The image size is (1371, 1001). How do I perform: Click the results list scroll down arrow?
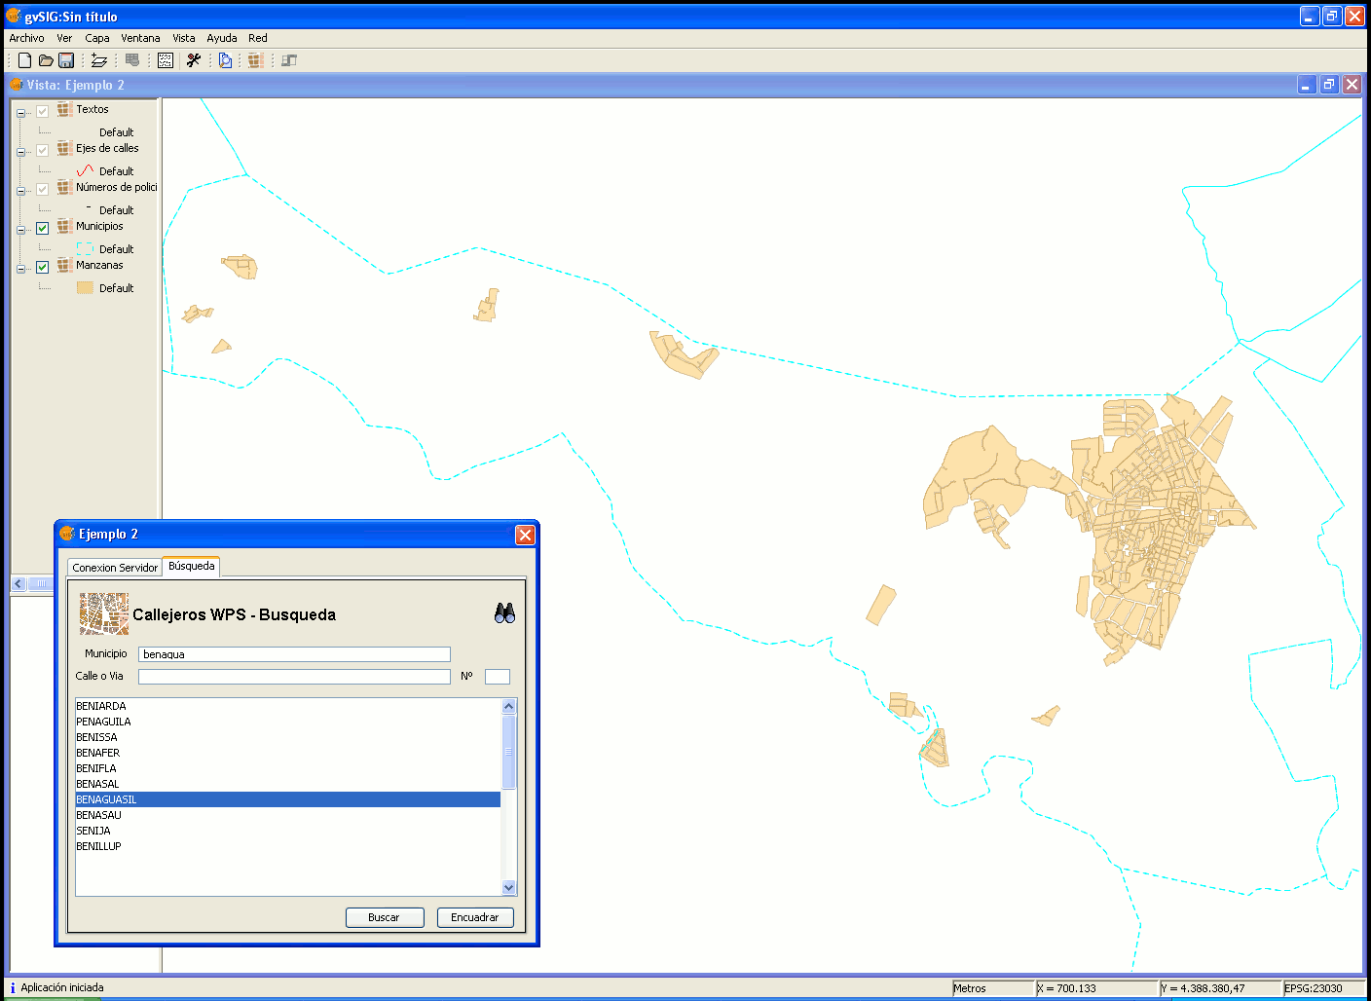coord(508,888)
